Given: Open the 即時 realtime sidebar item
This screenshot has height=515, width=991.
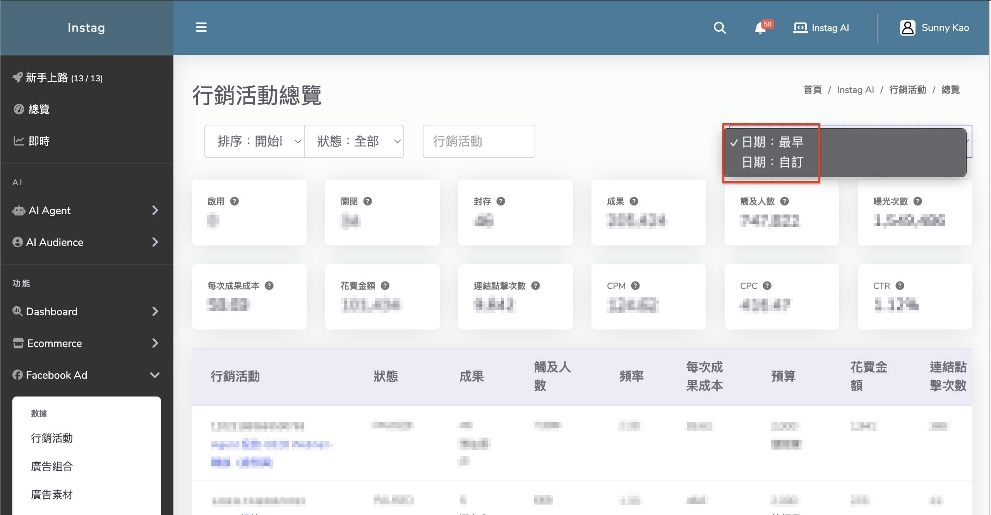Looking at the screenshot, I should (39, 141).
